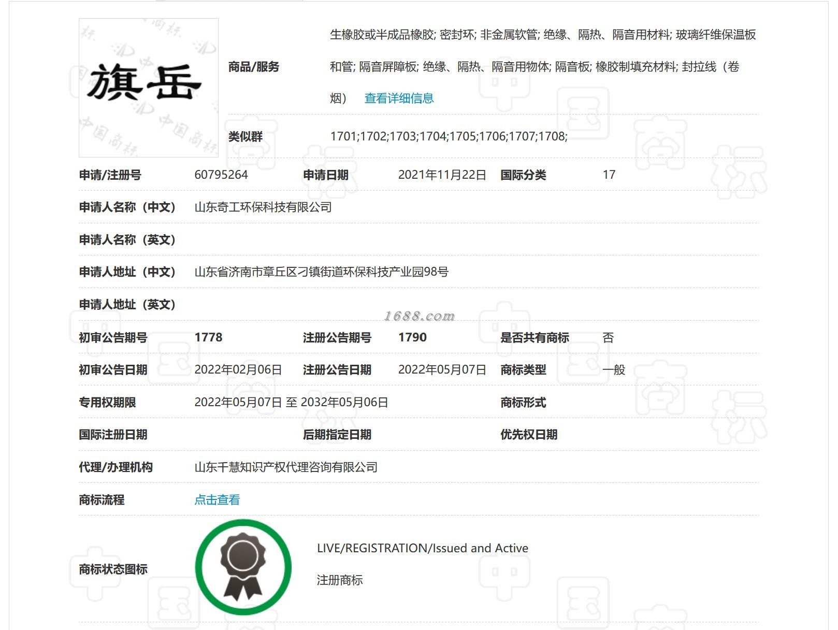Image resolution: width=838 pixels, height=630 pixels.
Task: Click the 国际注册日期 label
Action: tap(113, 435)
